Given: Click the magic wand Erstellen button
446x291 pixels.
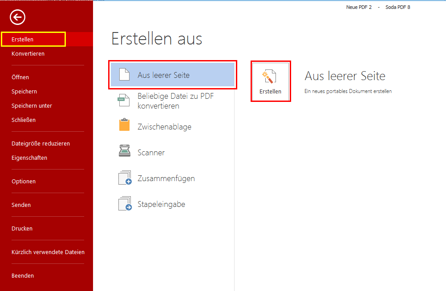Looking at the screenshot, I should click(271, 81).
